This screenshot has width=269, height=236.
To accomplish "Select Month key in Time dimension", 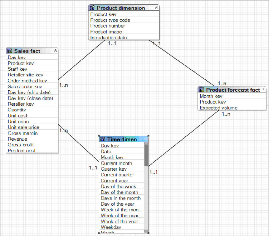I will 122,157.
